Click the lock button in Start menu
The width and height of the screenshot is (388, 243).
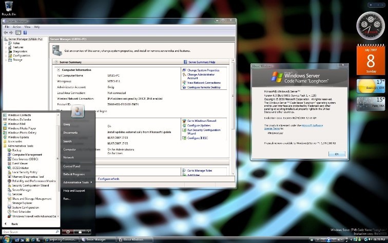80,232
